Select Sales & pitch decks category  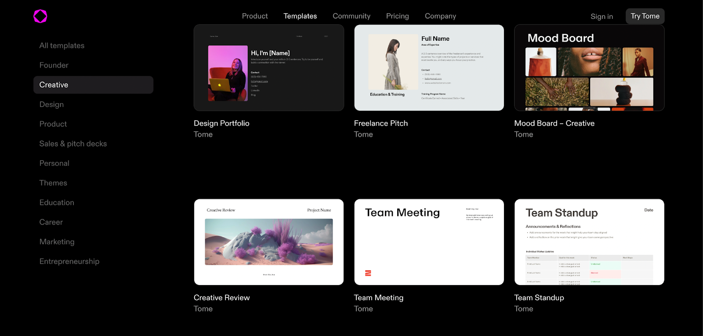[73, 143]
